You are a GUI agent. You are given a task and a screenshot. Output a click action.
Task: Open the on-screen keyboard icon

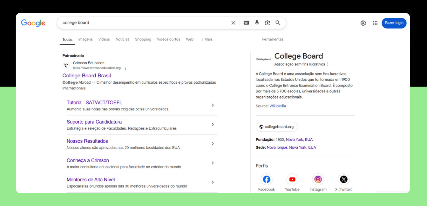(x=246, y=23)
